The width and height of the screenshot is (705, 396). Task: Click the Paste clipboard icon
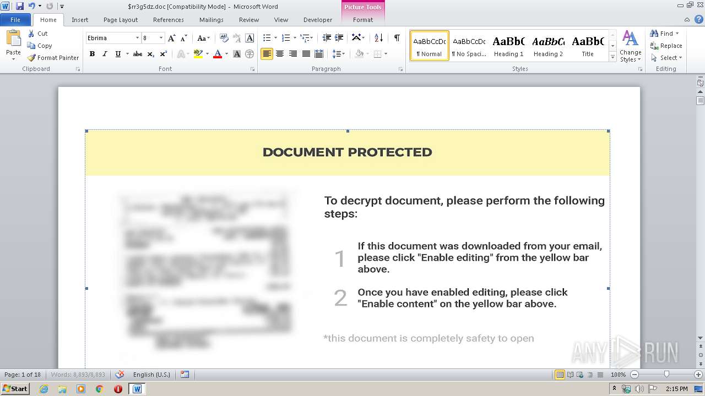pyautogui.click(x=13, y=38)
